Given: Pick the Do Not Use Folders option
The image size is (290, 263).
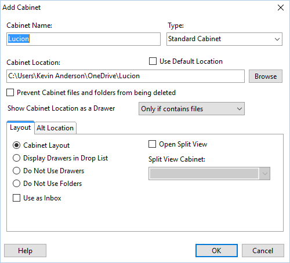Looking at the screenshot, I should 16,184.
